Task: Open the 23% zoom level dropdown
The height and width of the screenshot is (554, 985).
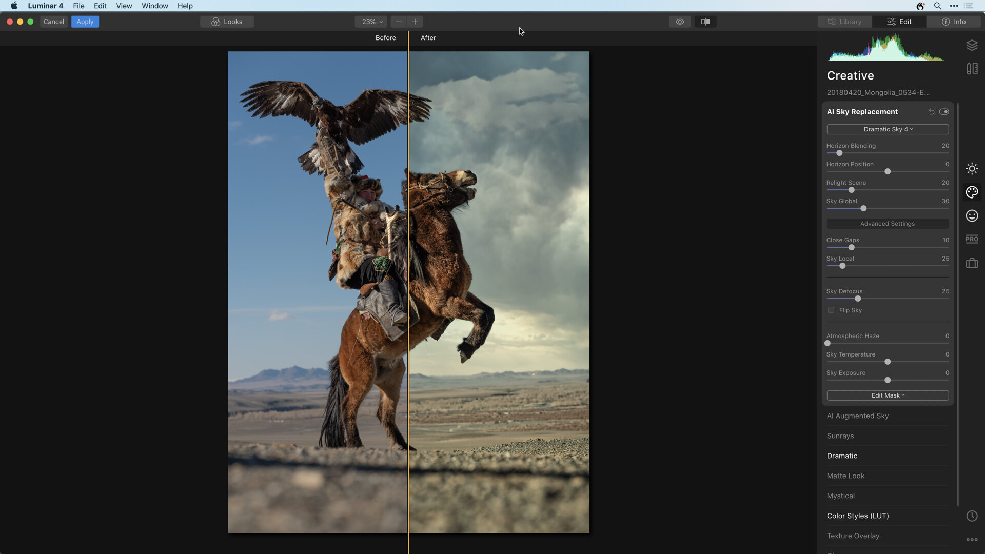Action: [x=372, y=22]
